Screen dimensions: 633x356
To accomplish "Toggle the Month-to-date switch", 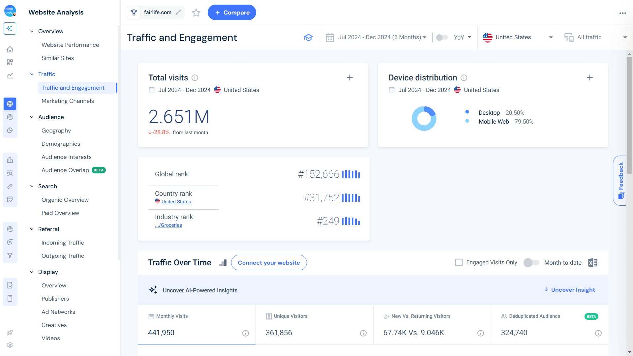I will pyautogui.click(x=531, y=263).
